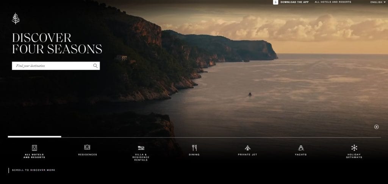
Task: Click the villa with palm icon
Action: [141, 148]
